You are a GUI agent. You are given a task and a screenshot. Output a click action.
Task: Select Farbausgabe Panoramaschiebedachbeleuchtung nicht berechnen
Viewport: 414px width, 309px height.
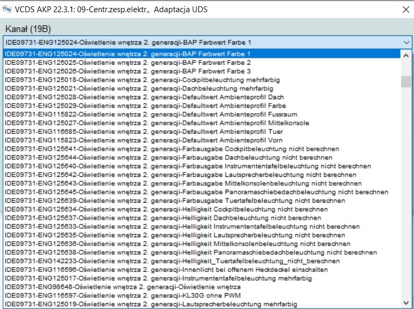click(196, 192)
